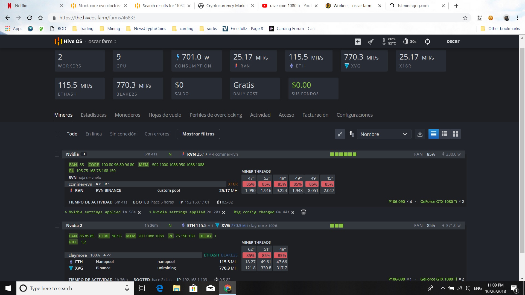
Task: Check the Nvidia worker row checkbox
Action: coord(57,154)
